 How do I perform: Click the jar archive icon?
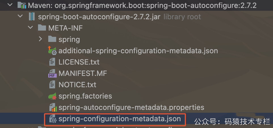click(x=32, y=17)
